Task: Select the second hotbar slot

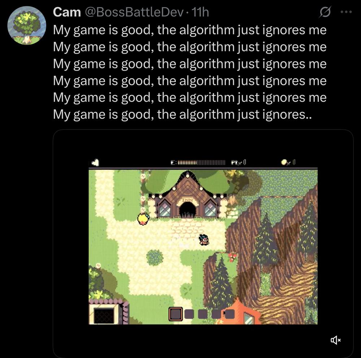Action: 189,314
